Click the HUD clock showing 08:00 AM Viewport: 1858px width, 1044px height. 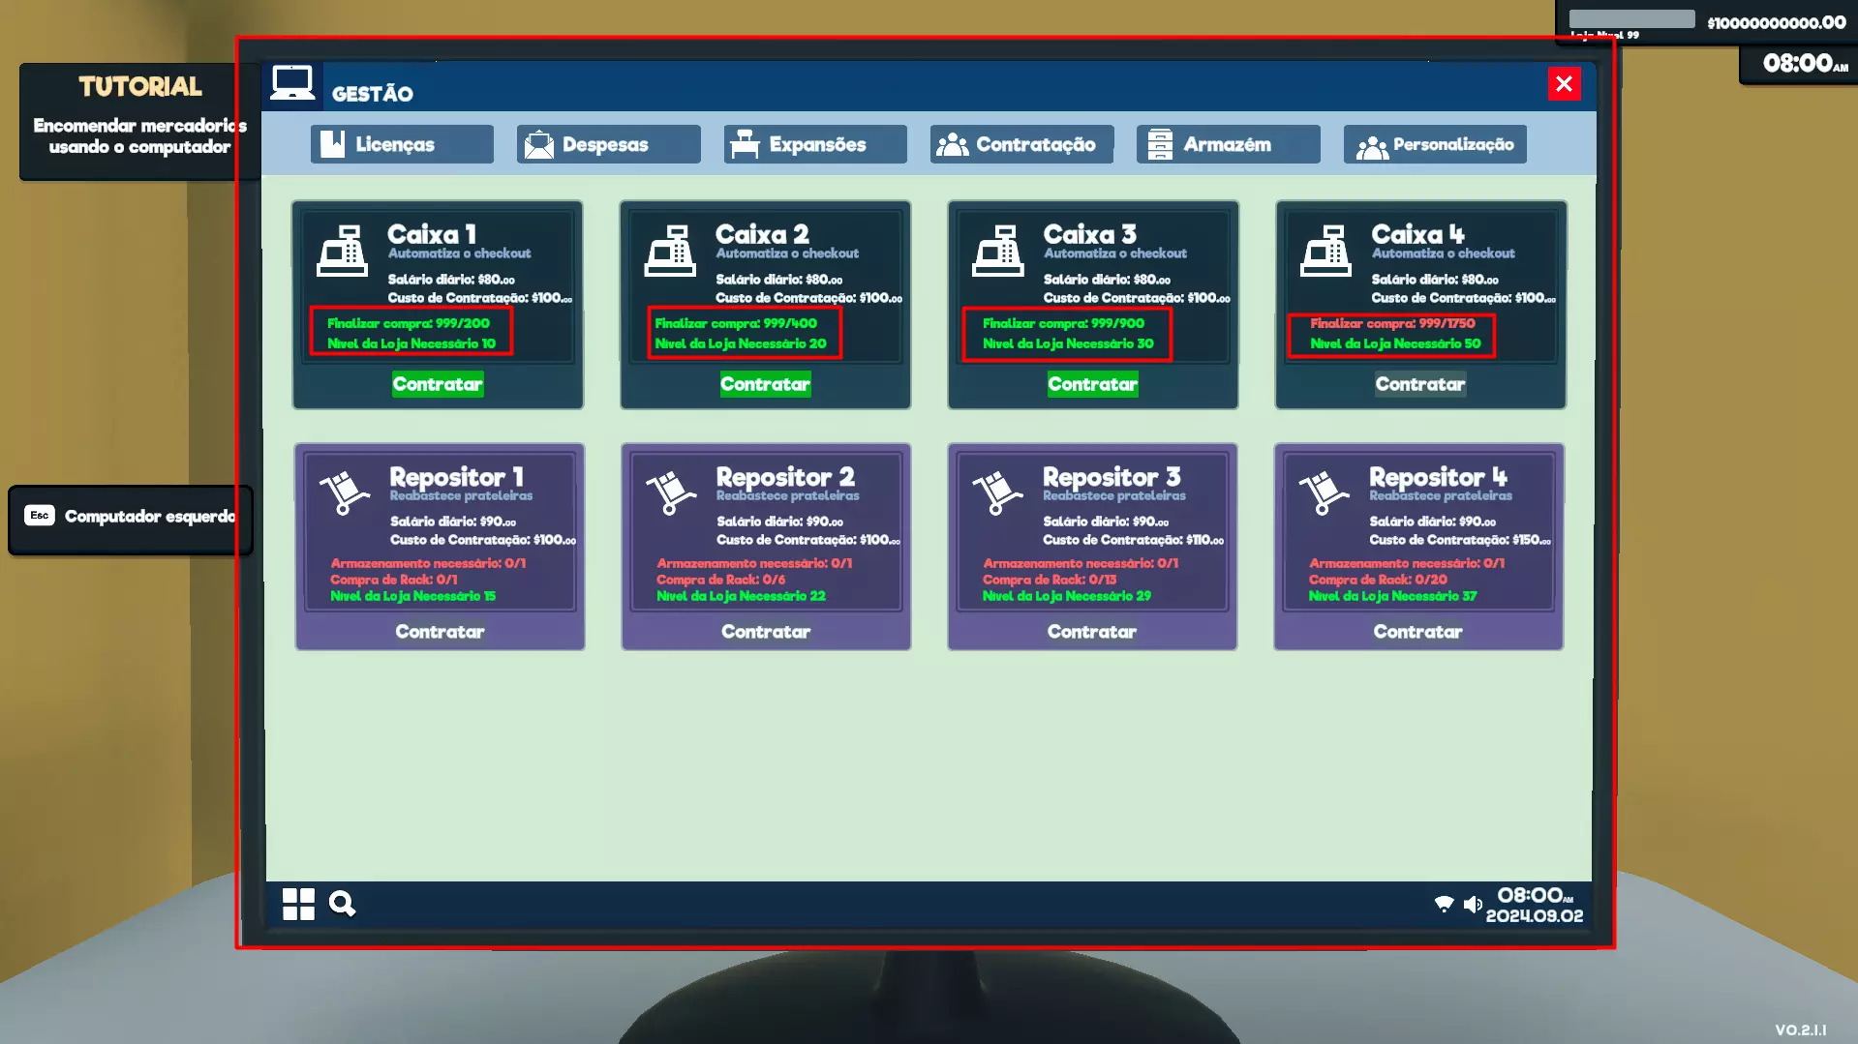click(x=1804, y=64)
